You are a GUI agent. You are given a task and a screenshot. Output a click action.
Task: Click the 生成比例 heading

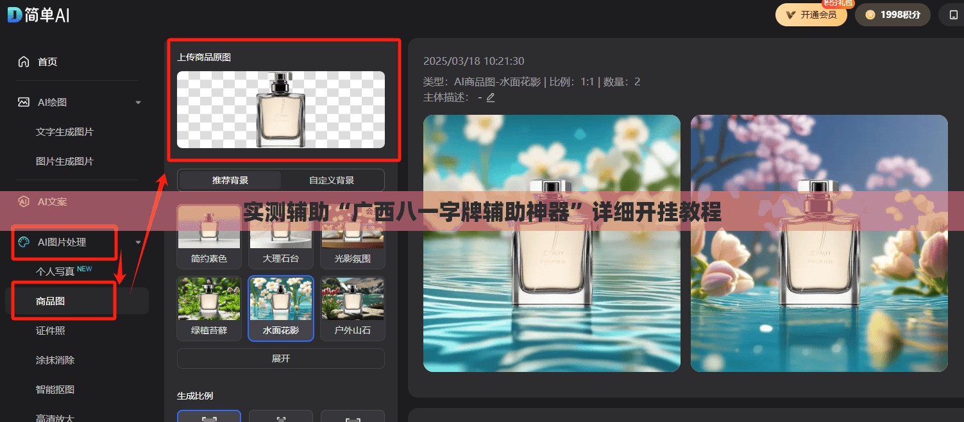195,396
